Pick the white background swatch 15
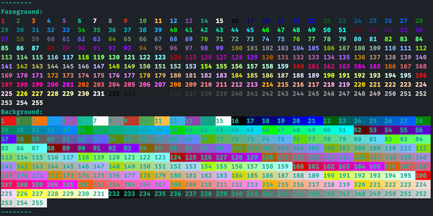This screenshot has height=216, width=433. pos(223,121)
